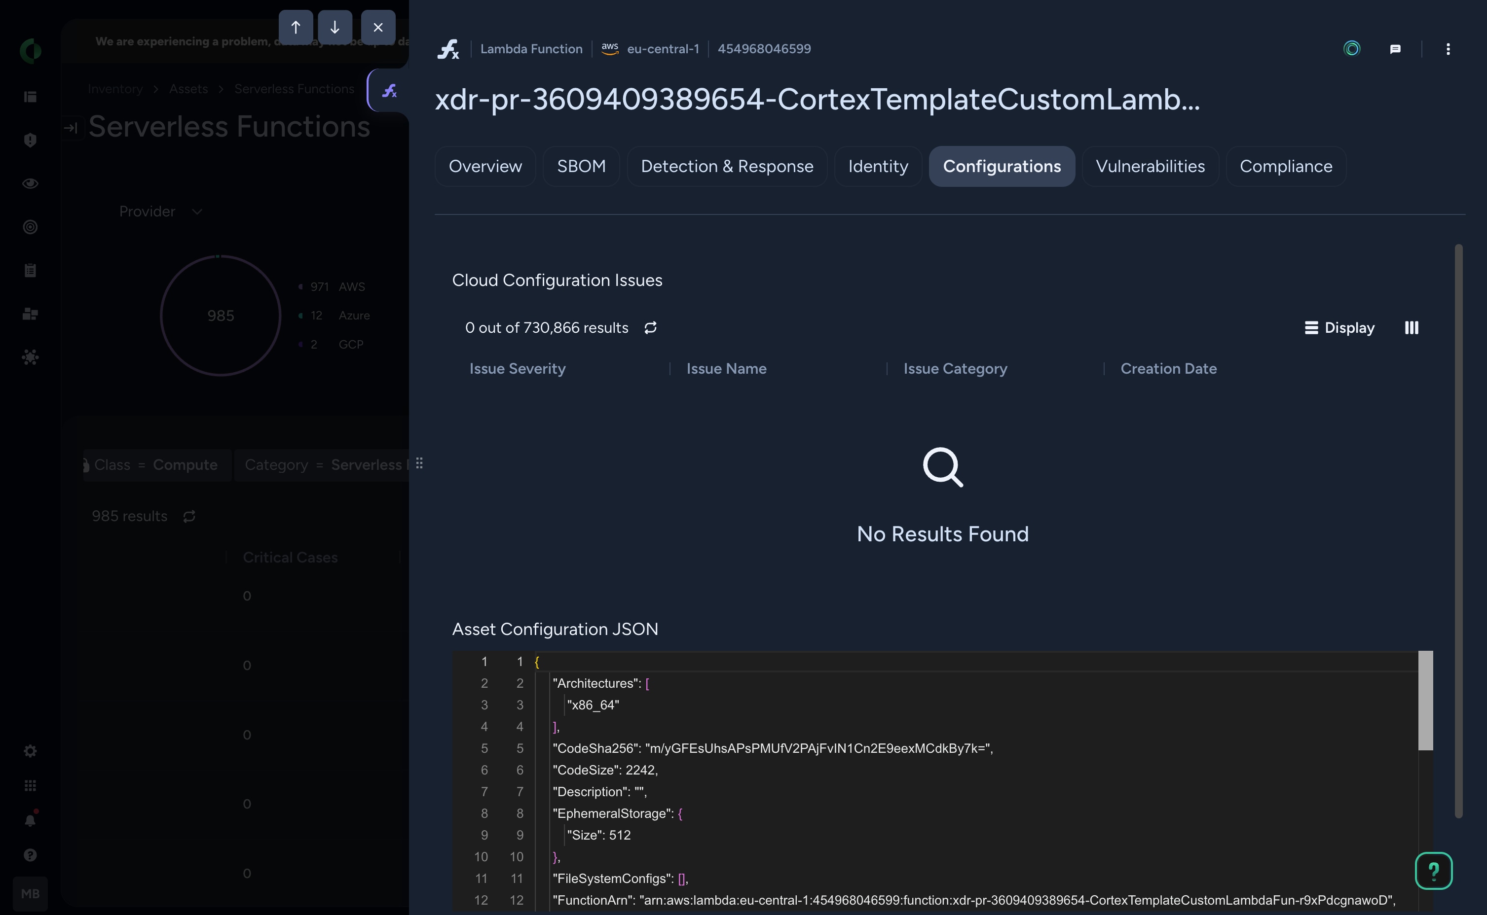Click the next asset down arrow

click(335, 27)
